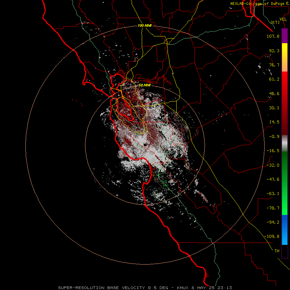Screen dimensions: 290x290
Task: Select the -16.5 knot scale value
Action: (273, 151)
